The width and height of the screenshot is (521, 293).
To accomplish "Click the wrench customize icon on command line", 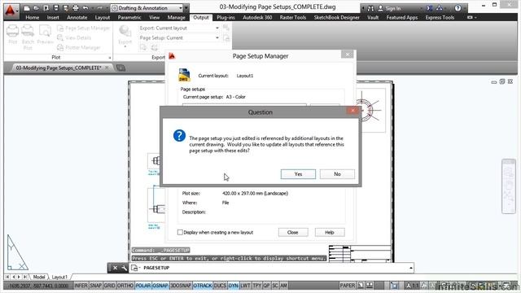I will tap(124, 268).
